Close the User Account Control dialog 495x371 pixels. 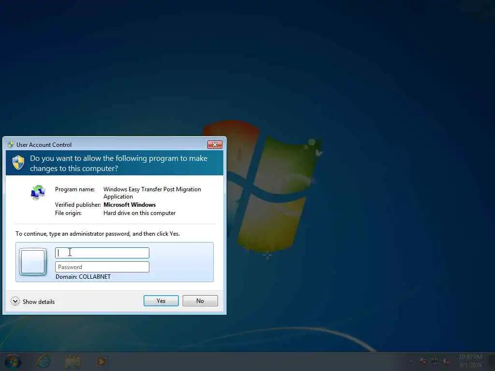(215, 144)
